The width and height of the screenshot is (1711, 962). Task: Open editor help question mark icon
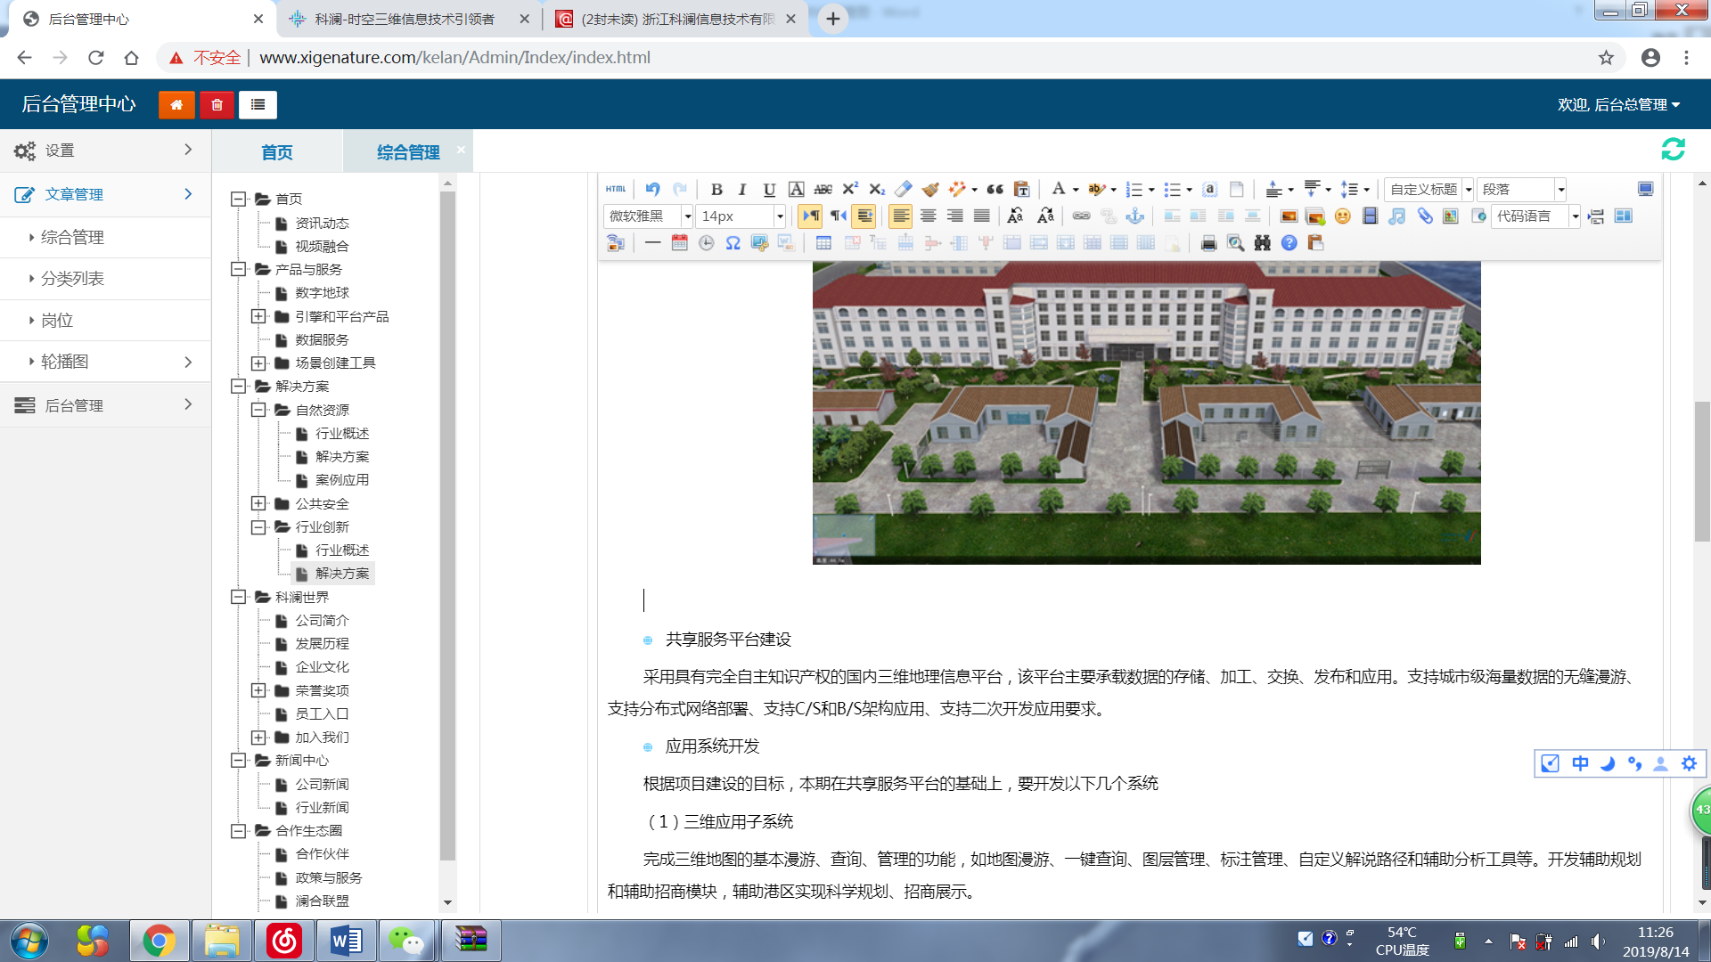click(1289, 243)
